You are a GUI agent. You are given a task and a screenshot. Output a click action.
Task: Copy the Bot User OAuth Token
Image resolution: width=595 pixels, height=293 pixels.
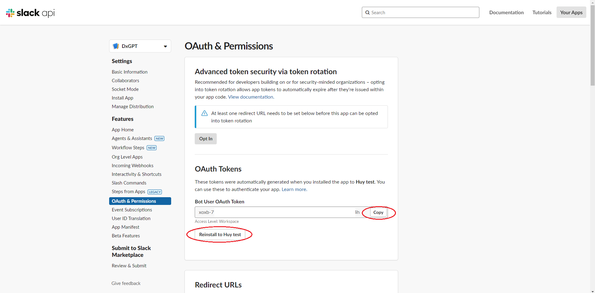[x=378, y=212]
